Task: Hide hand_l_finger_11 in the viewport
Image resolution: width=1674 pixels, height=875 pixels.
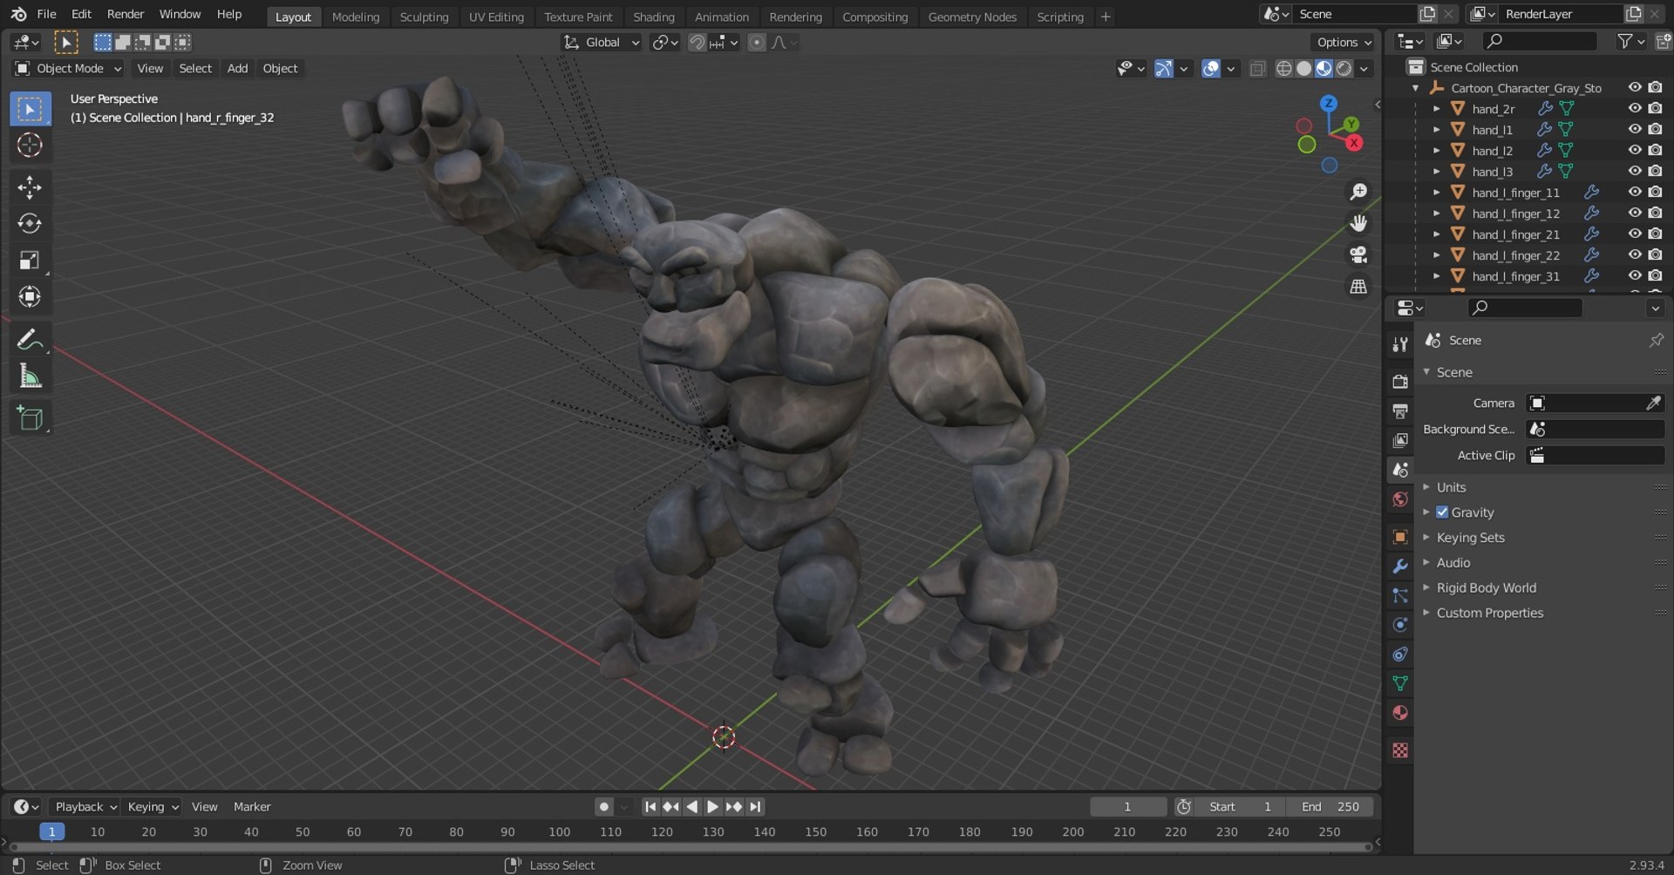Action: tap(1635, 192)
